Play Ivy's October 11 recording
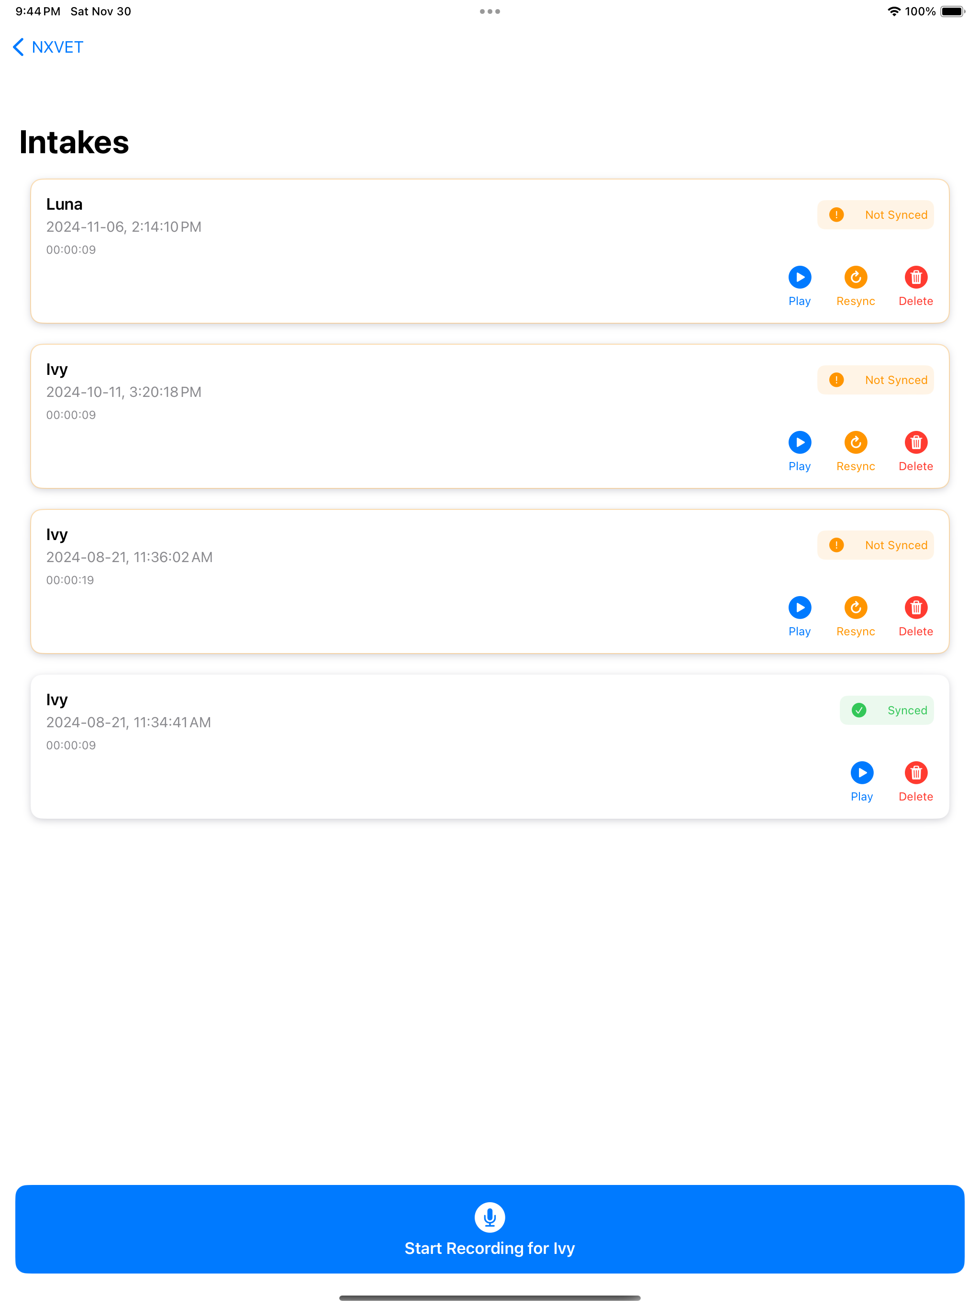The width and height of the screenshot is (980, 1308). [799, 451]
